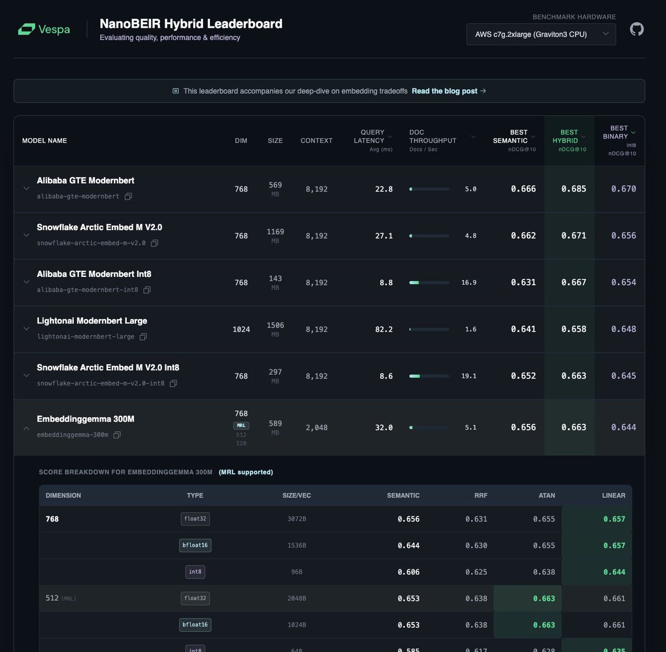Click the 2,048 context value
The image size is (666, 652).
tap(317, 428)
